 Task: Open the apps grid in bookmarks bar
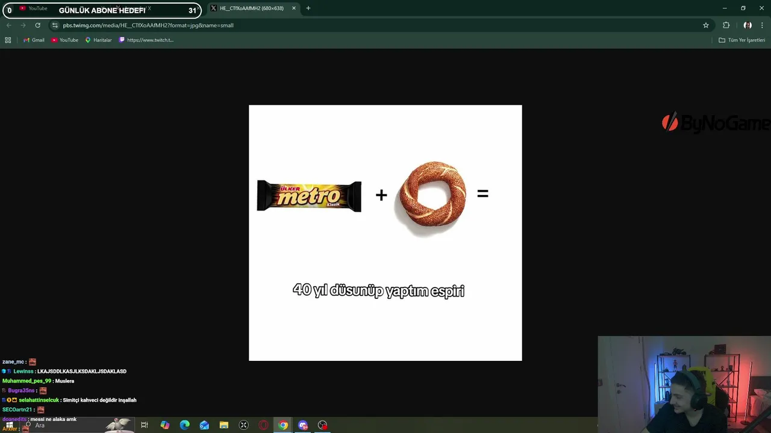pyautogui.click(x=8, y=40)
